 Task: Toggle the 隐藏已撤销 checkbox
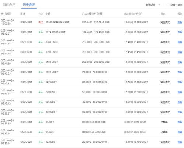click(x=168, y=5)
